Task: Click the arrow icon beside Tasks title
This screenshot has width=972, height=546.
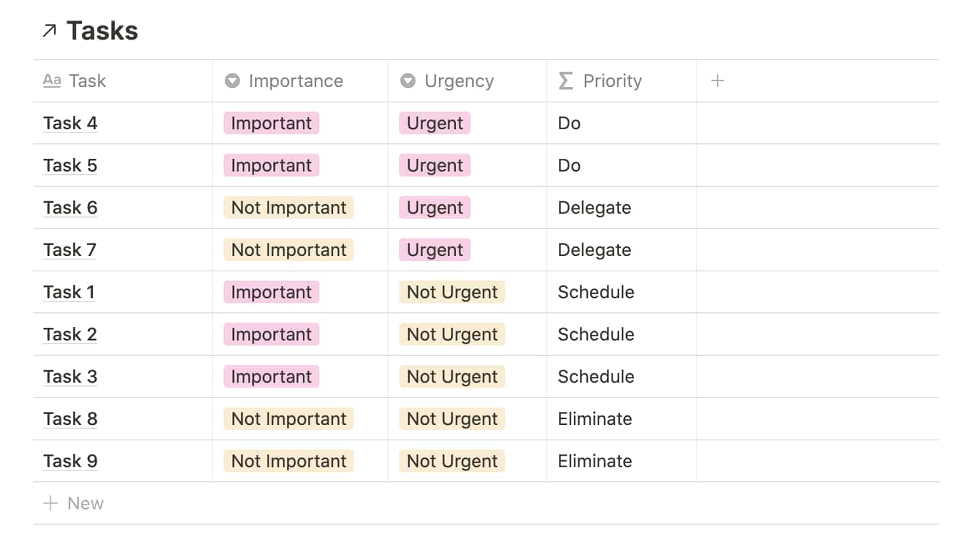Action: click(49, 31)
